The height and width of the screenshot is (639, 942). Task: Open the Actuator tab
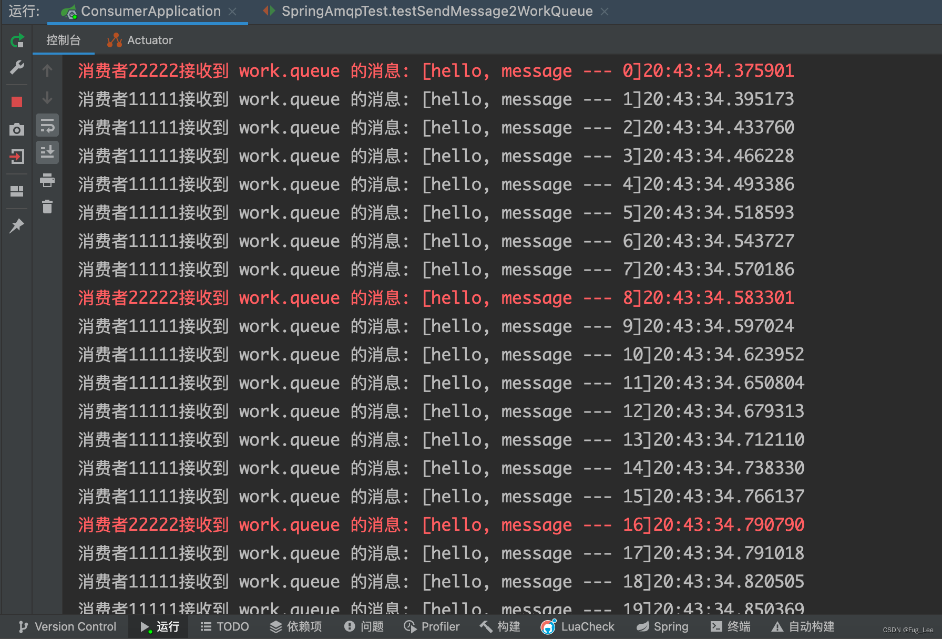point(140,40)
